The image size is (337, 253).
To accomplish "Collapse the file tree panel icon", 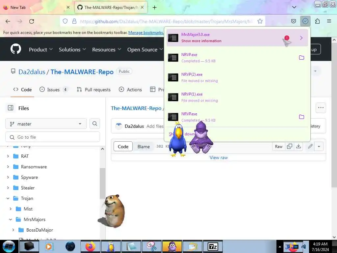I will 11,108.
